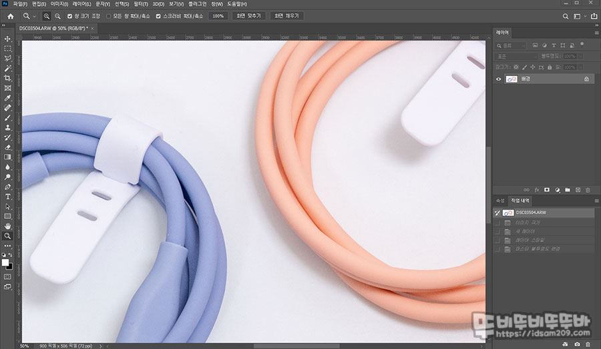Toggle lock transparent pixels checkerboard icon

[x=516, y=67]
